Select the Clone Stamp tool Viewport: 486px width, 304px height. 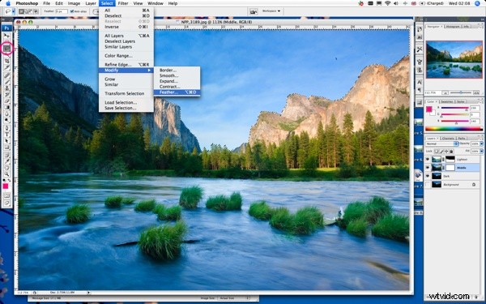pyautogui.click(x=6, y=88)
